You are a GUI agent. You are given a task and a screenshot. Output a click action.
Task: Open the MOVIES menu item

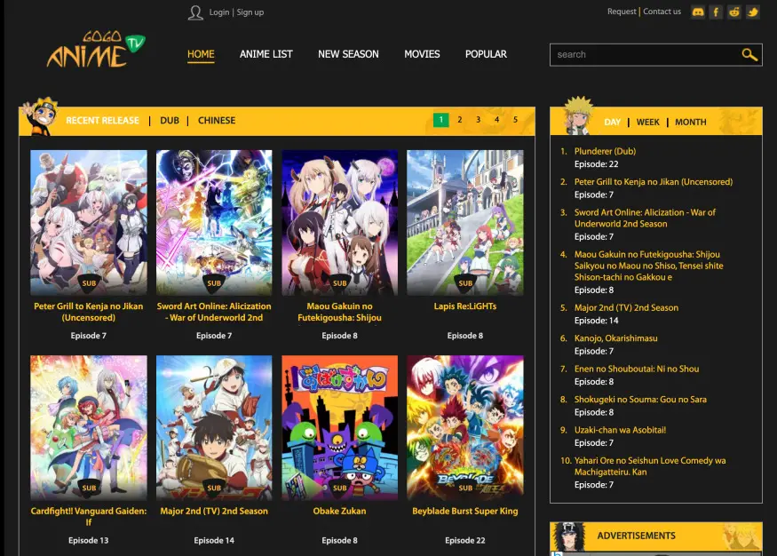(x=422, y=54)
